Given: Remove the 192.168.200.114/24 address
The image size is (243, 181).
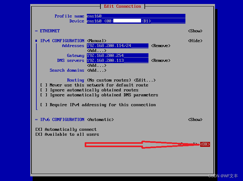Looking at the screenshot, I should [x=160, y=46].
